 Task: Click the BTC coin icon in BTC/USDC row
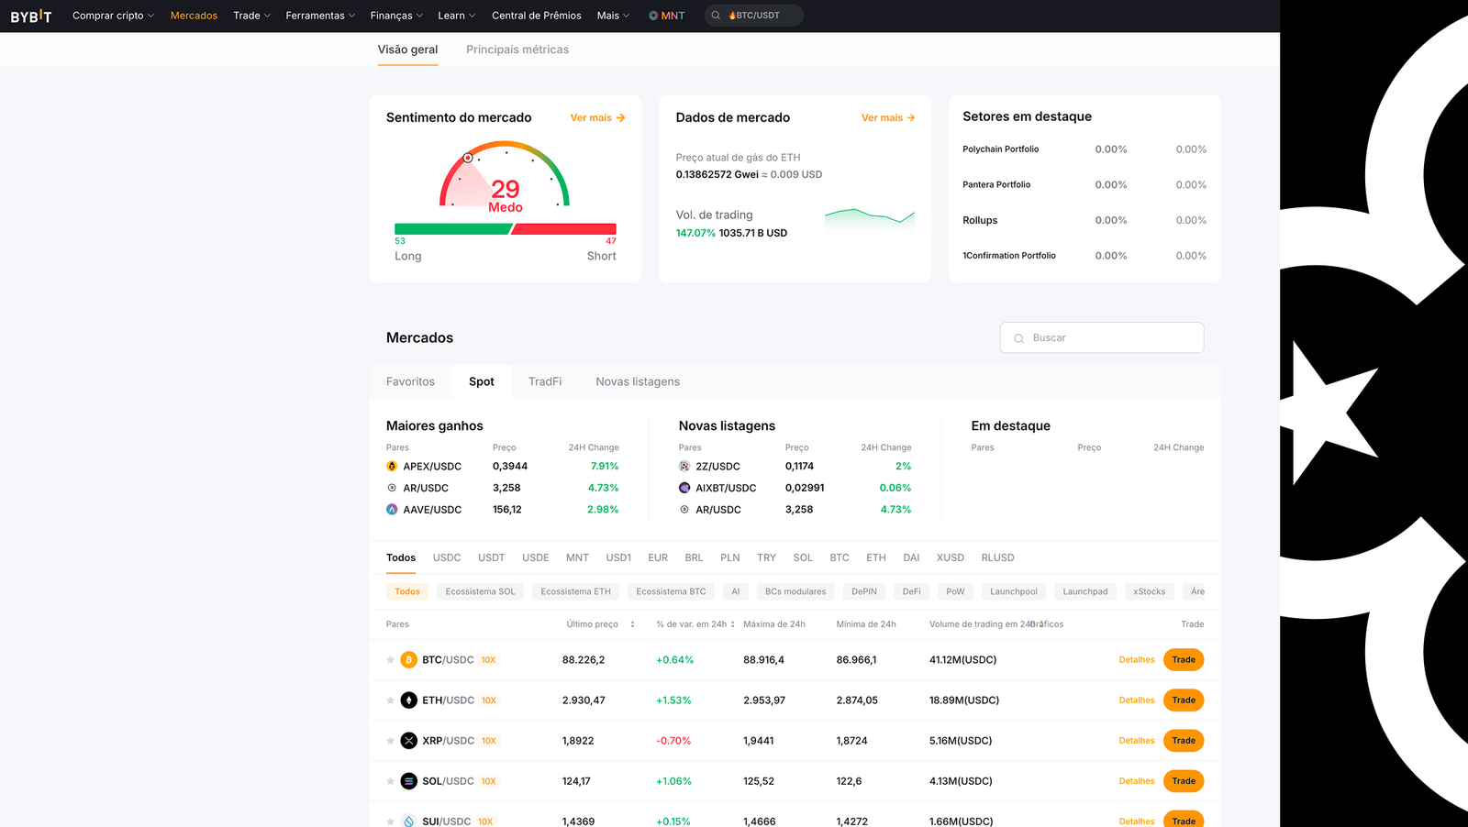(409, 660)
